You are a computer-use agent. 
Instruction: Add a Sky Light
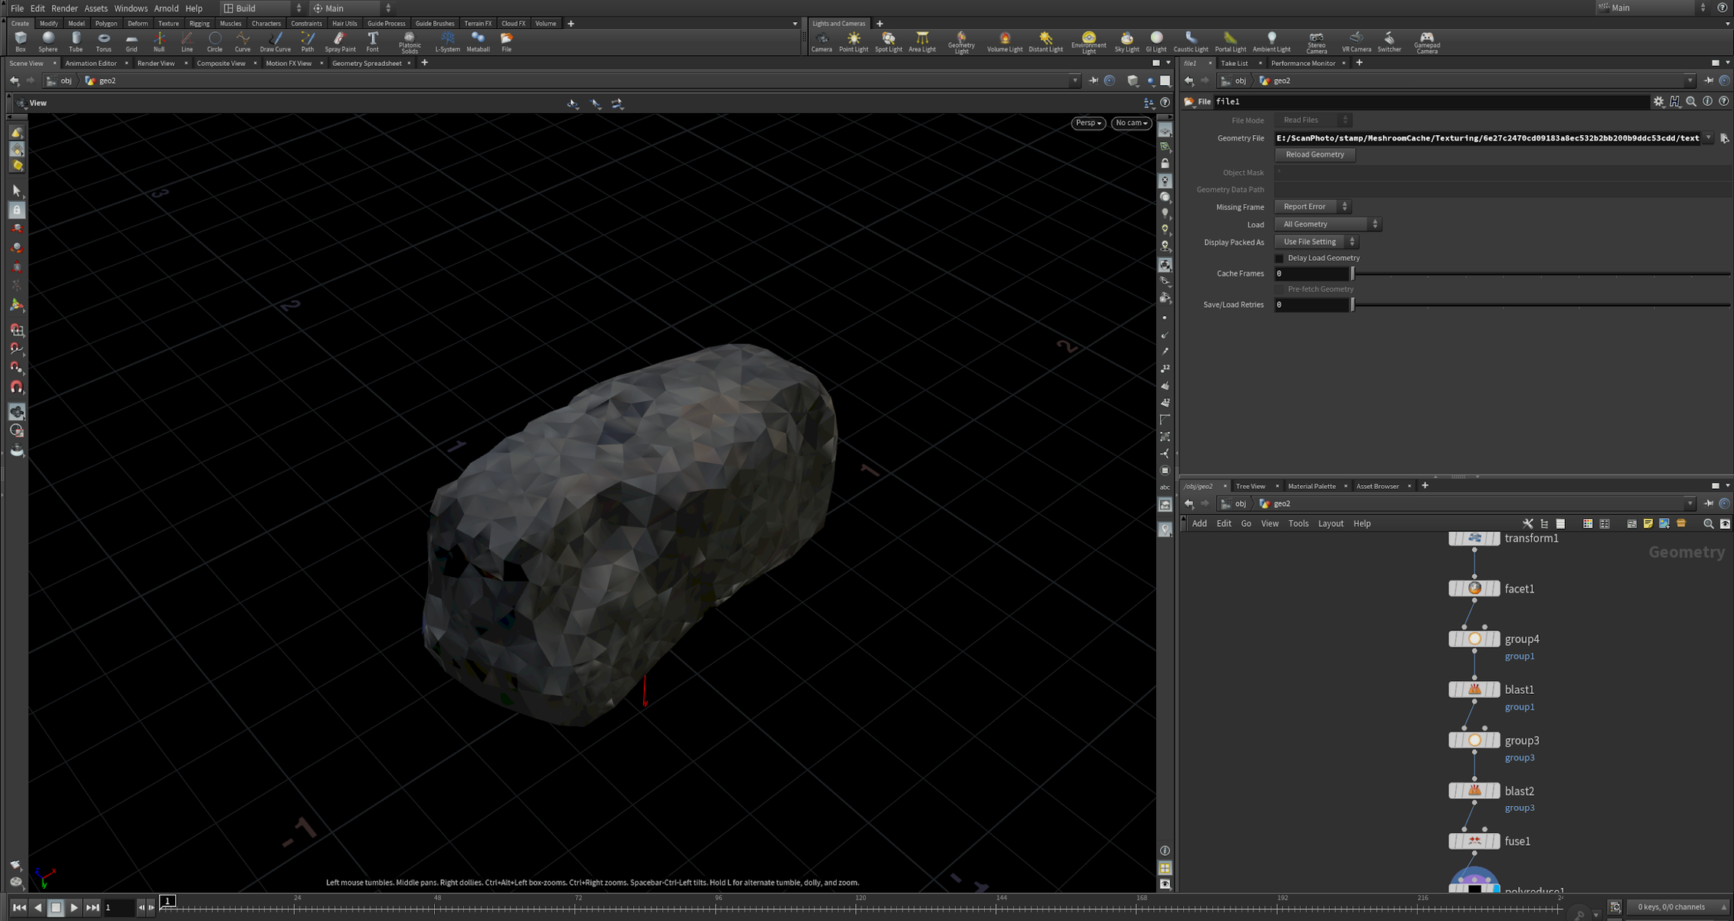tap(1126, 41)
